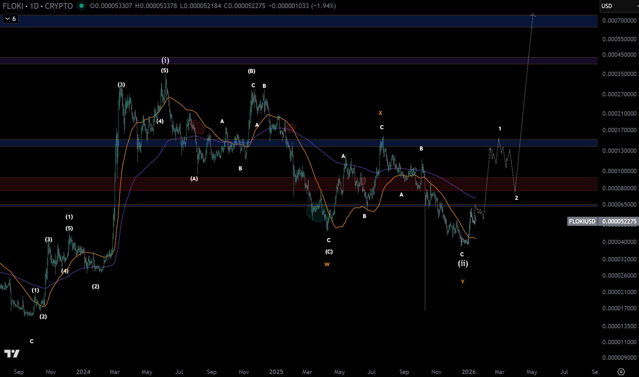Select the (i) wave label at top

click(165, 60)
